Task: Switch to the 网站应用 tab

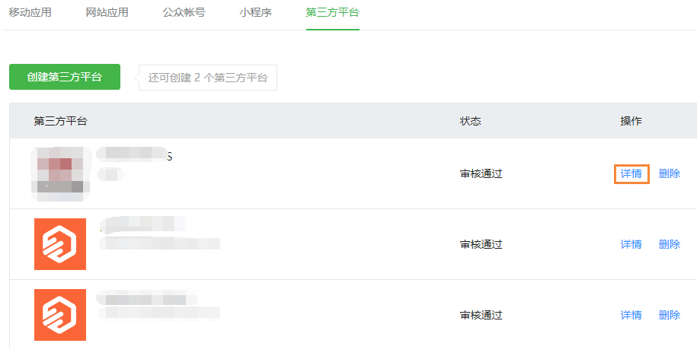Action: click(107, 12)
